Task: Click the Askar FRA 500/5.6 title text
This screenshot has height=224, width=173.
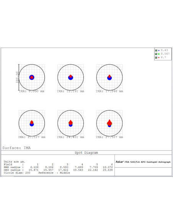Action: [x=143, y=162]
